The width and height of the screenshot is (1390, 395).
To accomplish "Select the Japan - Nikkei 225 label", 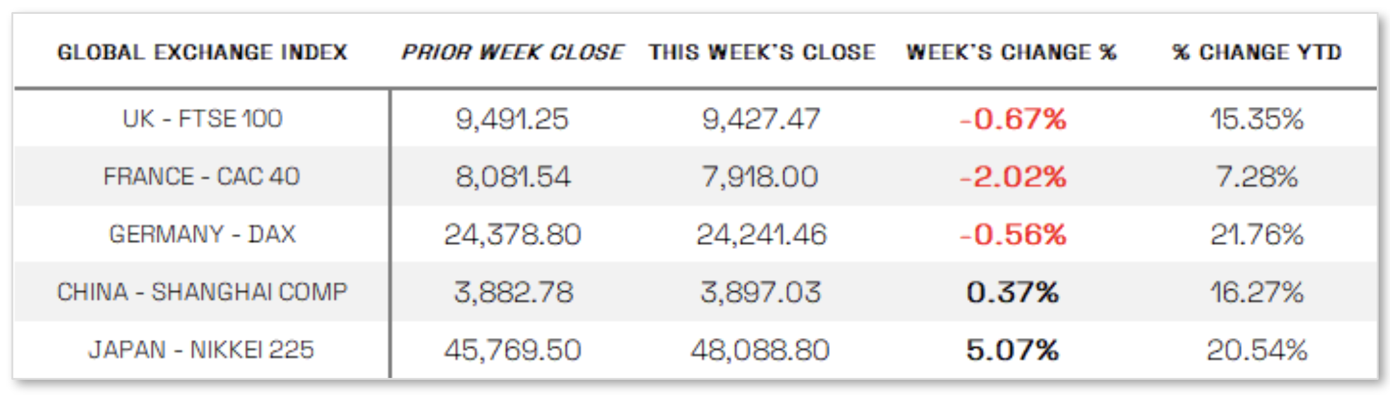I will coord(202,349).
